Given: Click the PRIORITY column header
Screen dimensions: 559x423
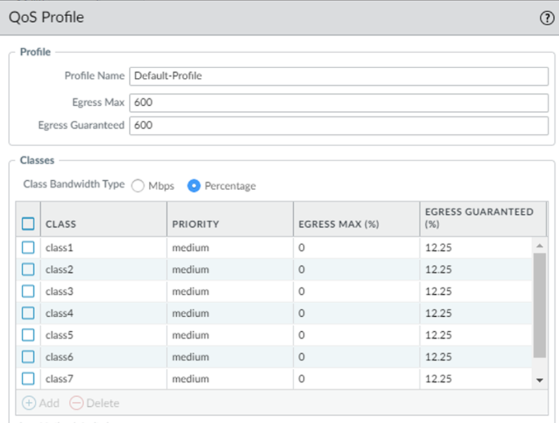Looking at the screenshot, I should click(x=229, y=224).
